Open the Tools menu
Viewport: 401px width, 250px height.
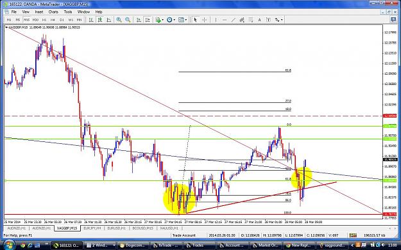pyautogui.click(x=68, y=12)
